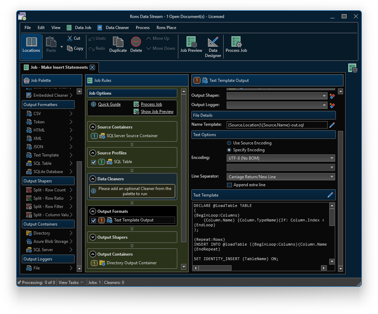Select Directory container icon in palette
Viewport: 378px width, 314px height.
[29, 233]
